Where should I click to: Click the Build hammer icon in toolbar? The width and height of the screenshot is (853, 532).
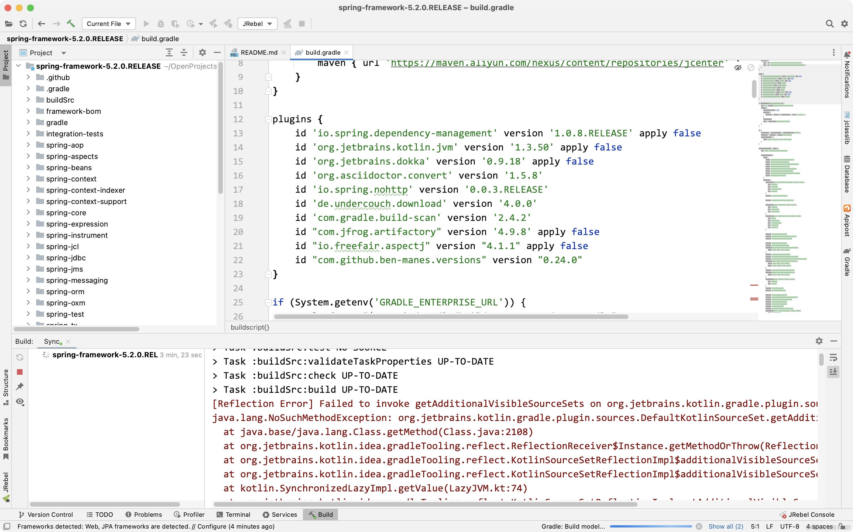pyautogui.click(x=71, y=24)
